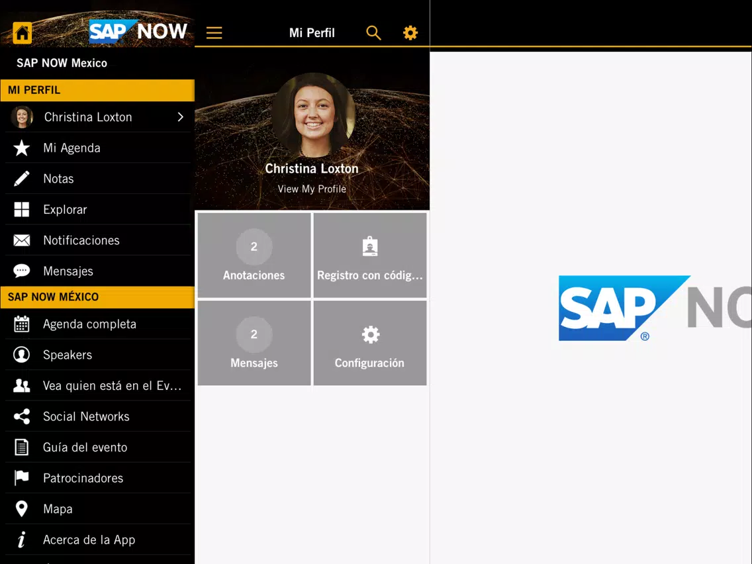The height and width of the screenshot is (564, 752).
Task: Open the Notas pencil icon
Action: (22, 179)
